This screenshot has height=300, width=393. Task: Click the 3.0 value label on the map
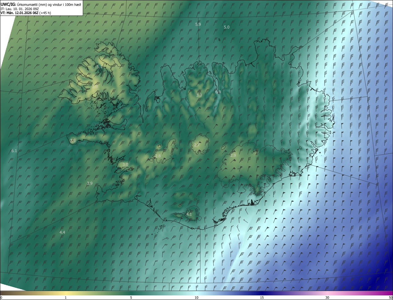[125, 165]
